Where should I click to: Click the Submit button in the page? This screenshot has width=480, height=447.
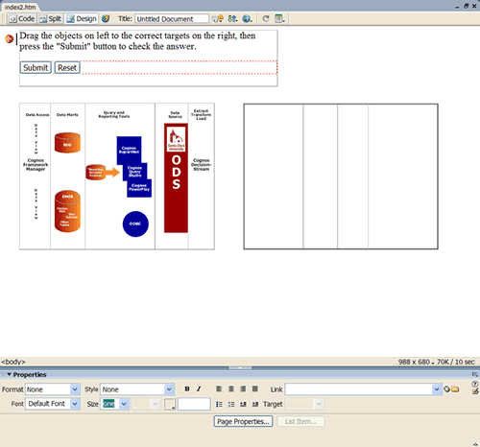click(x=36, y=68)
